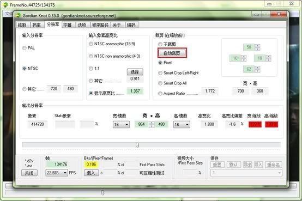Enable the Smart Crop Left-Right option
This screenshot has height=201, width=302.
coord(160,73)
